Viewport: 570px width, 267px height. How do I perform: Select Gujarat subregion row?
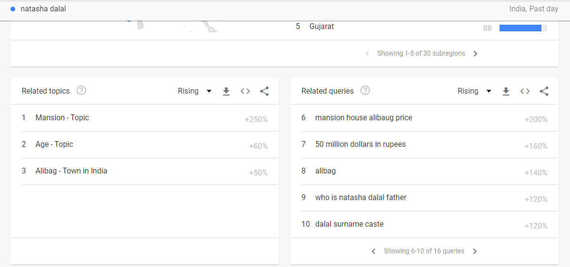click(x=322, y=27)
